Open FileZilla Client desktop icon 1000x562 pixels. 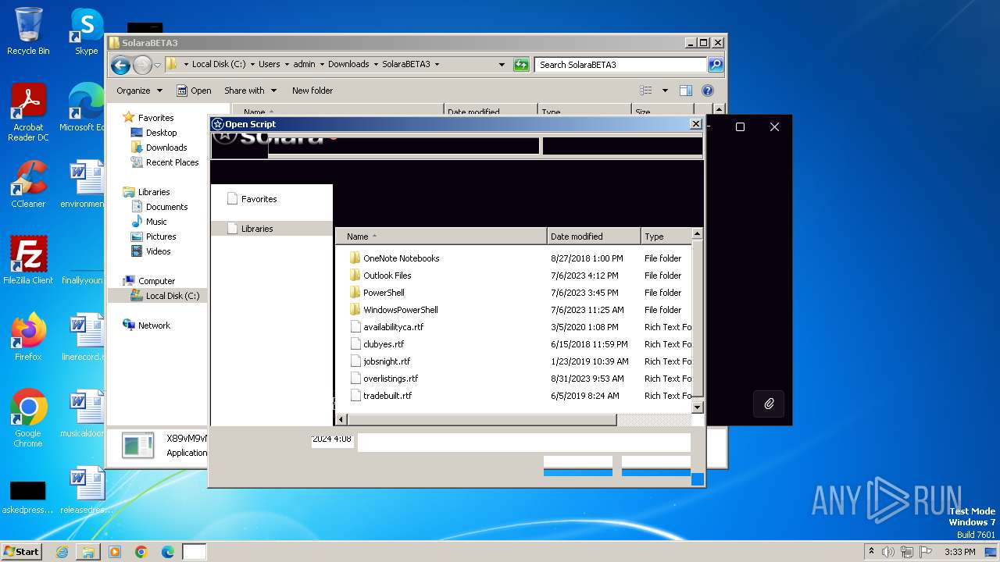[x=28, y=261]
